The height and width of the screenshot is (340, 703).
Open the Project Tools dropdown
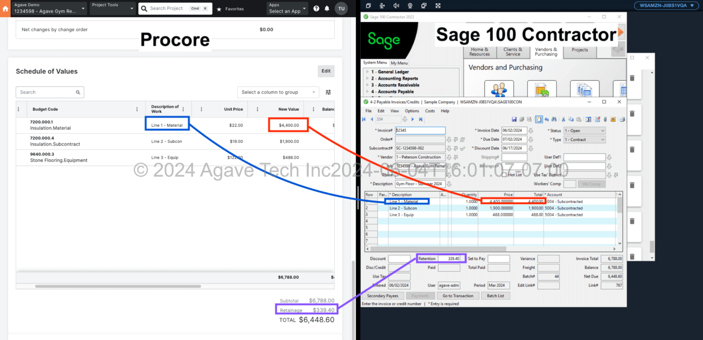112,8
